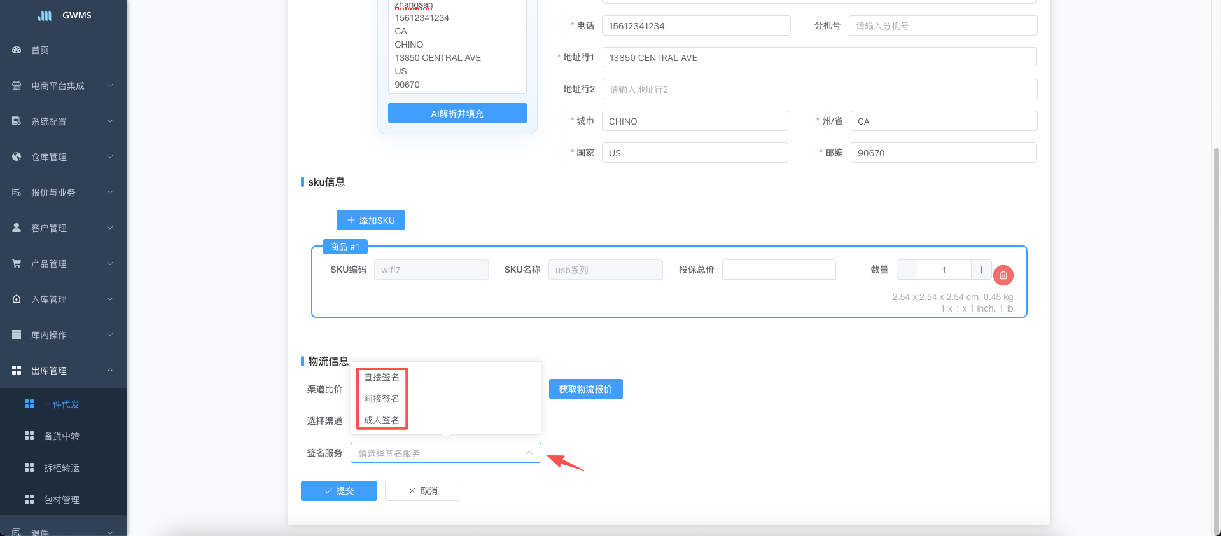Expand 客户管理 menu chevron
The image size is (1221, 536).
coord(110,228)
